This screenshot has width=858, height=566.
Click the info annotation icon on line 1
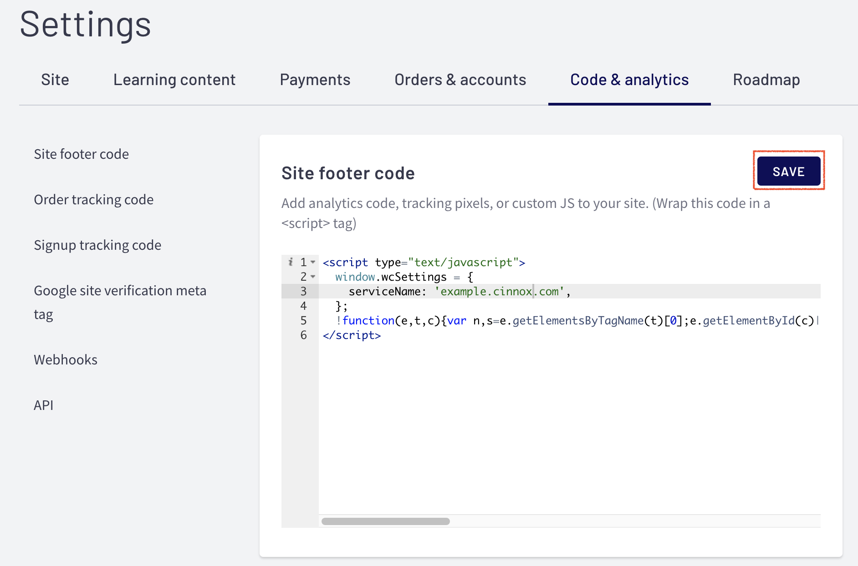(x=291, y=262)
